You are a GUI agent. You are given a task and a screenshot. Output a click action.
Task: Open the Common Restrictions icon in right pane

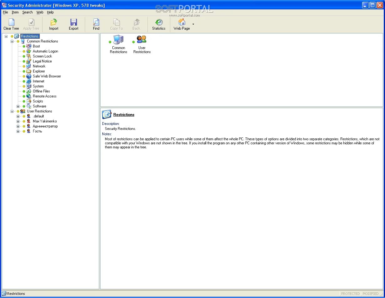(x=118, y=40)
